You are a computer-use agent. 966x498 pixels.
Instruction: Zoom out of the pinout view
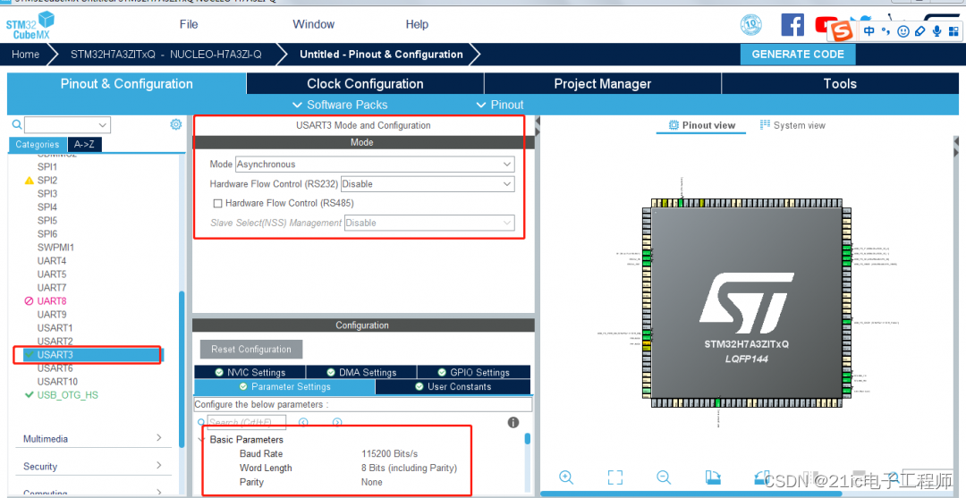click(664, 477)
